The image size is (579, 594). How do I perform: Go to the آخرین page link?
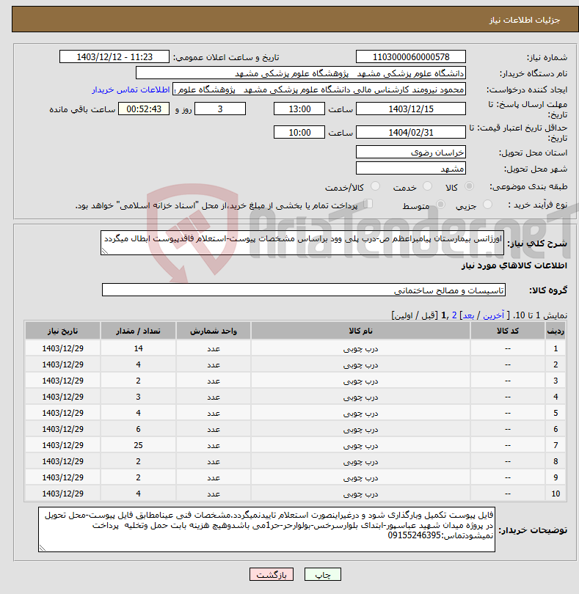pos(493,315)
